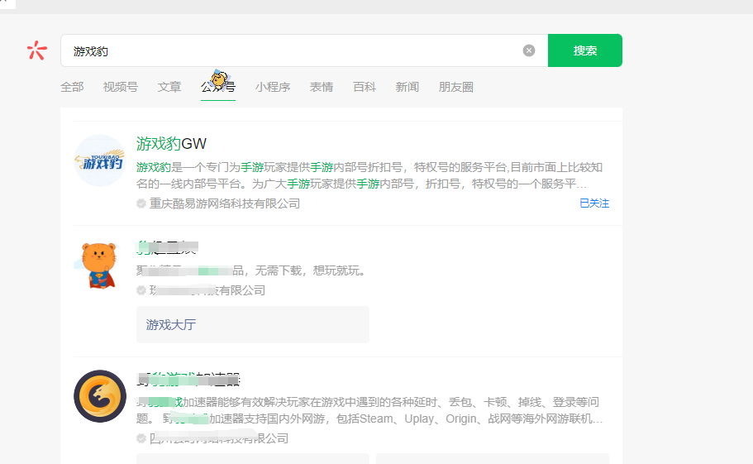Switch to the 文章 tab
The width and height of the screenshot is (753, 464).
(169, 87)
